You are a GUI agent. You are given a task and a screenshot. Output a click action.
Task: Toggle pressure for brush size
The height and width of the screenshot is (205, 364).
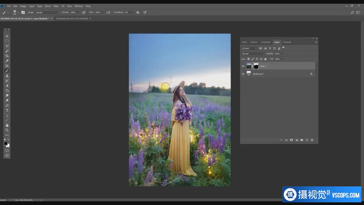pos(145,12)
